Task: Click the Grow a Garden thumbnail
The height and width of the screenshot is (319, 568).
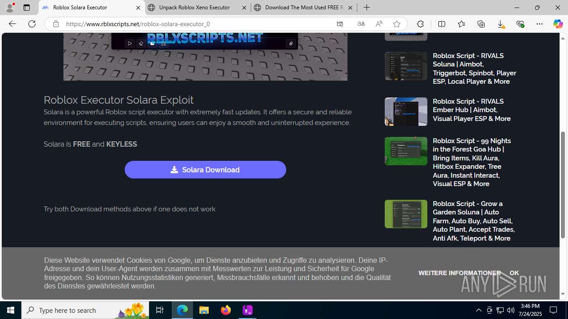Action: [406, 214]
